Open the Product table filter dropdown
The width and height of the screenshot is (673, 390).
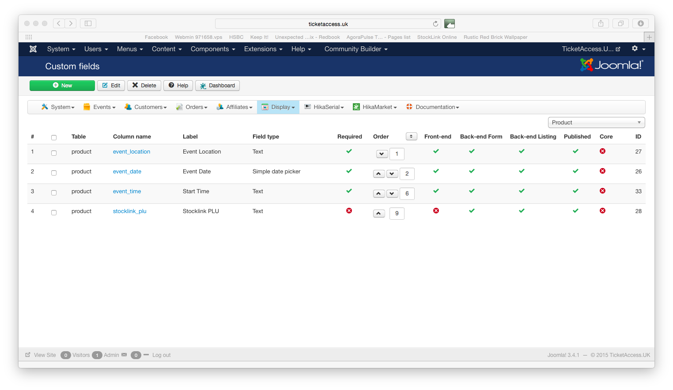point(596,123)
